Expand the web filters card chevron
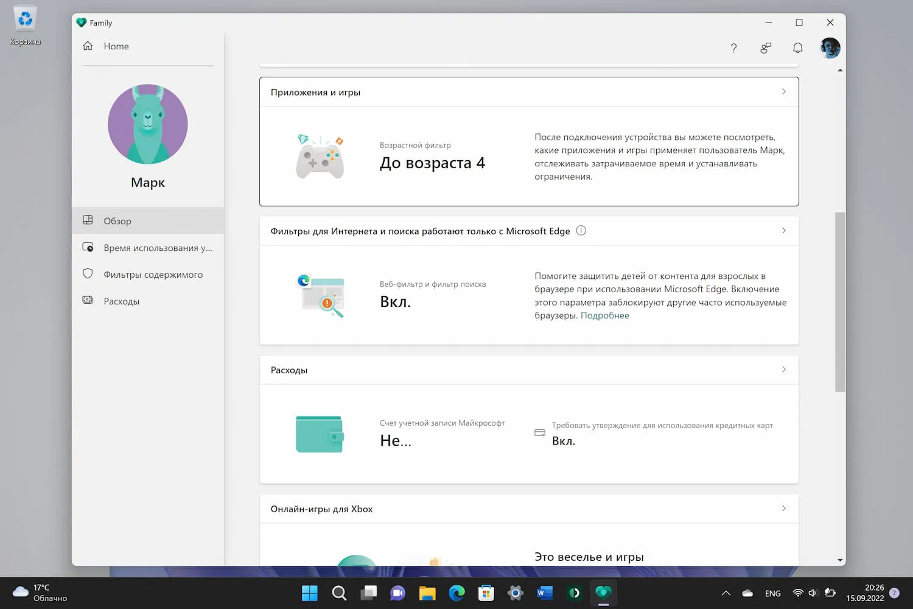 click(783, 231)
